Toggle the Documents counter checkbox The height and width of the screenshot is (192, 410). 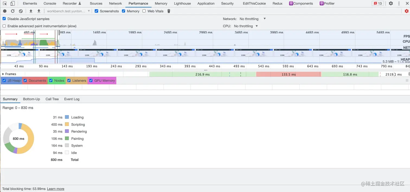click(x=25, y=81)
